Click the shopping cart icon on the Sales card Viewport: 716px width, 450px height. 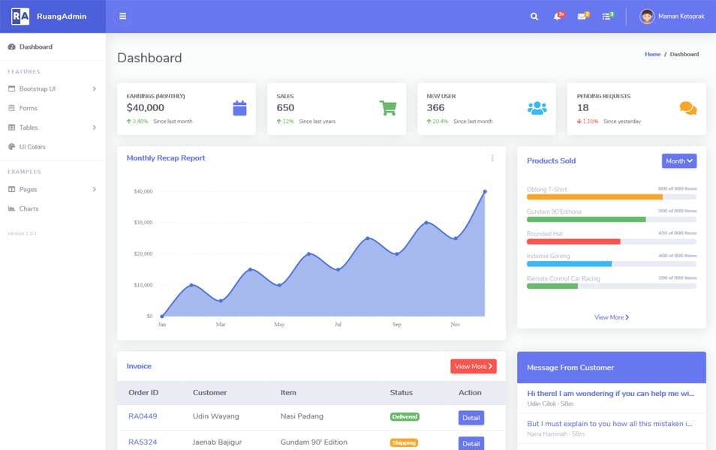[x=388, y=106]
